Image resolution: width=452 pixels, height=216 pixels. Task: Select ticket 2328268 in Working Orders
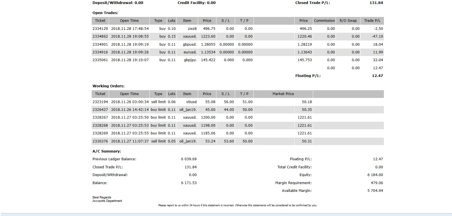tap(100, 125)
